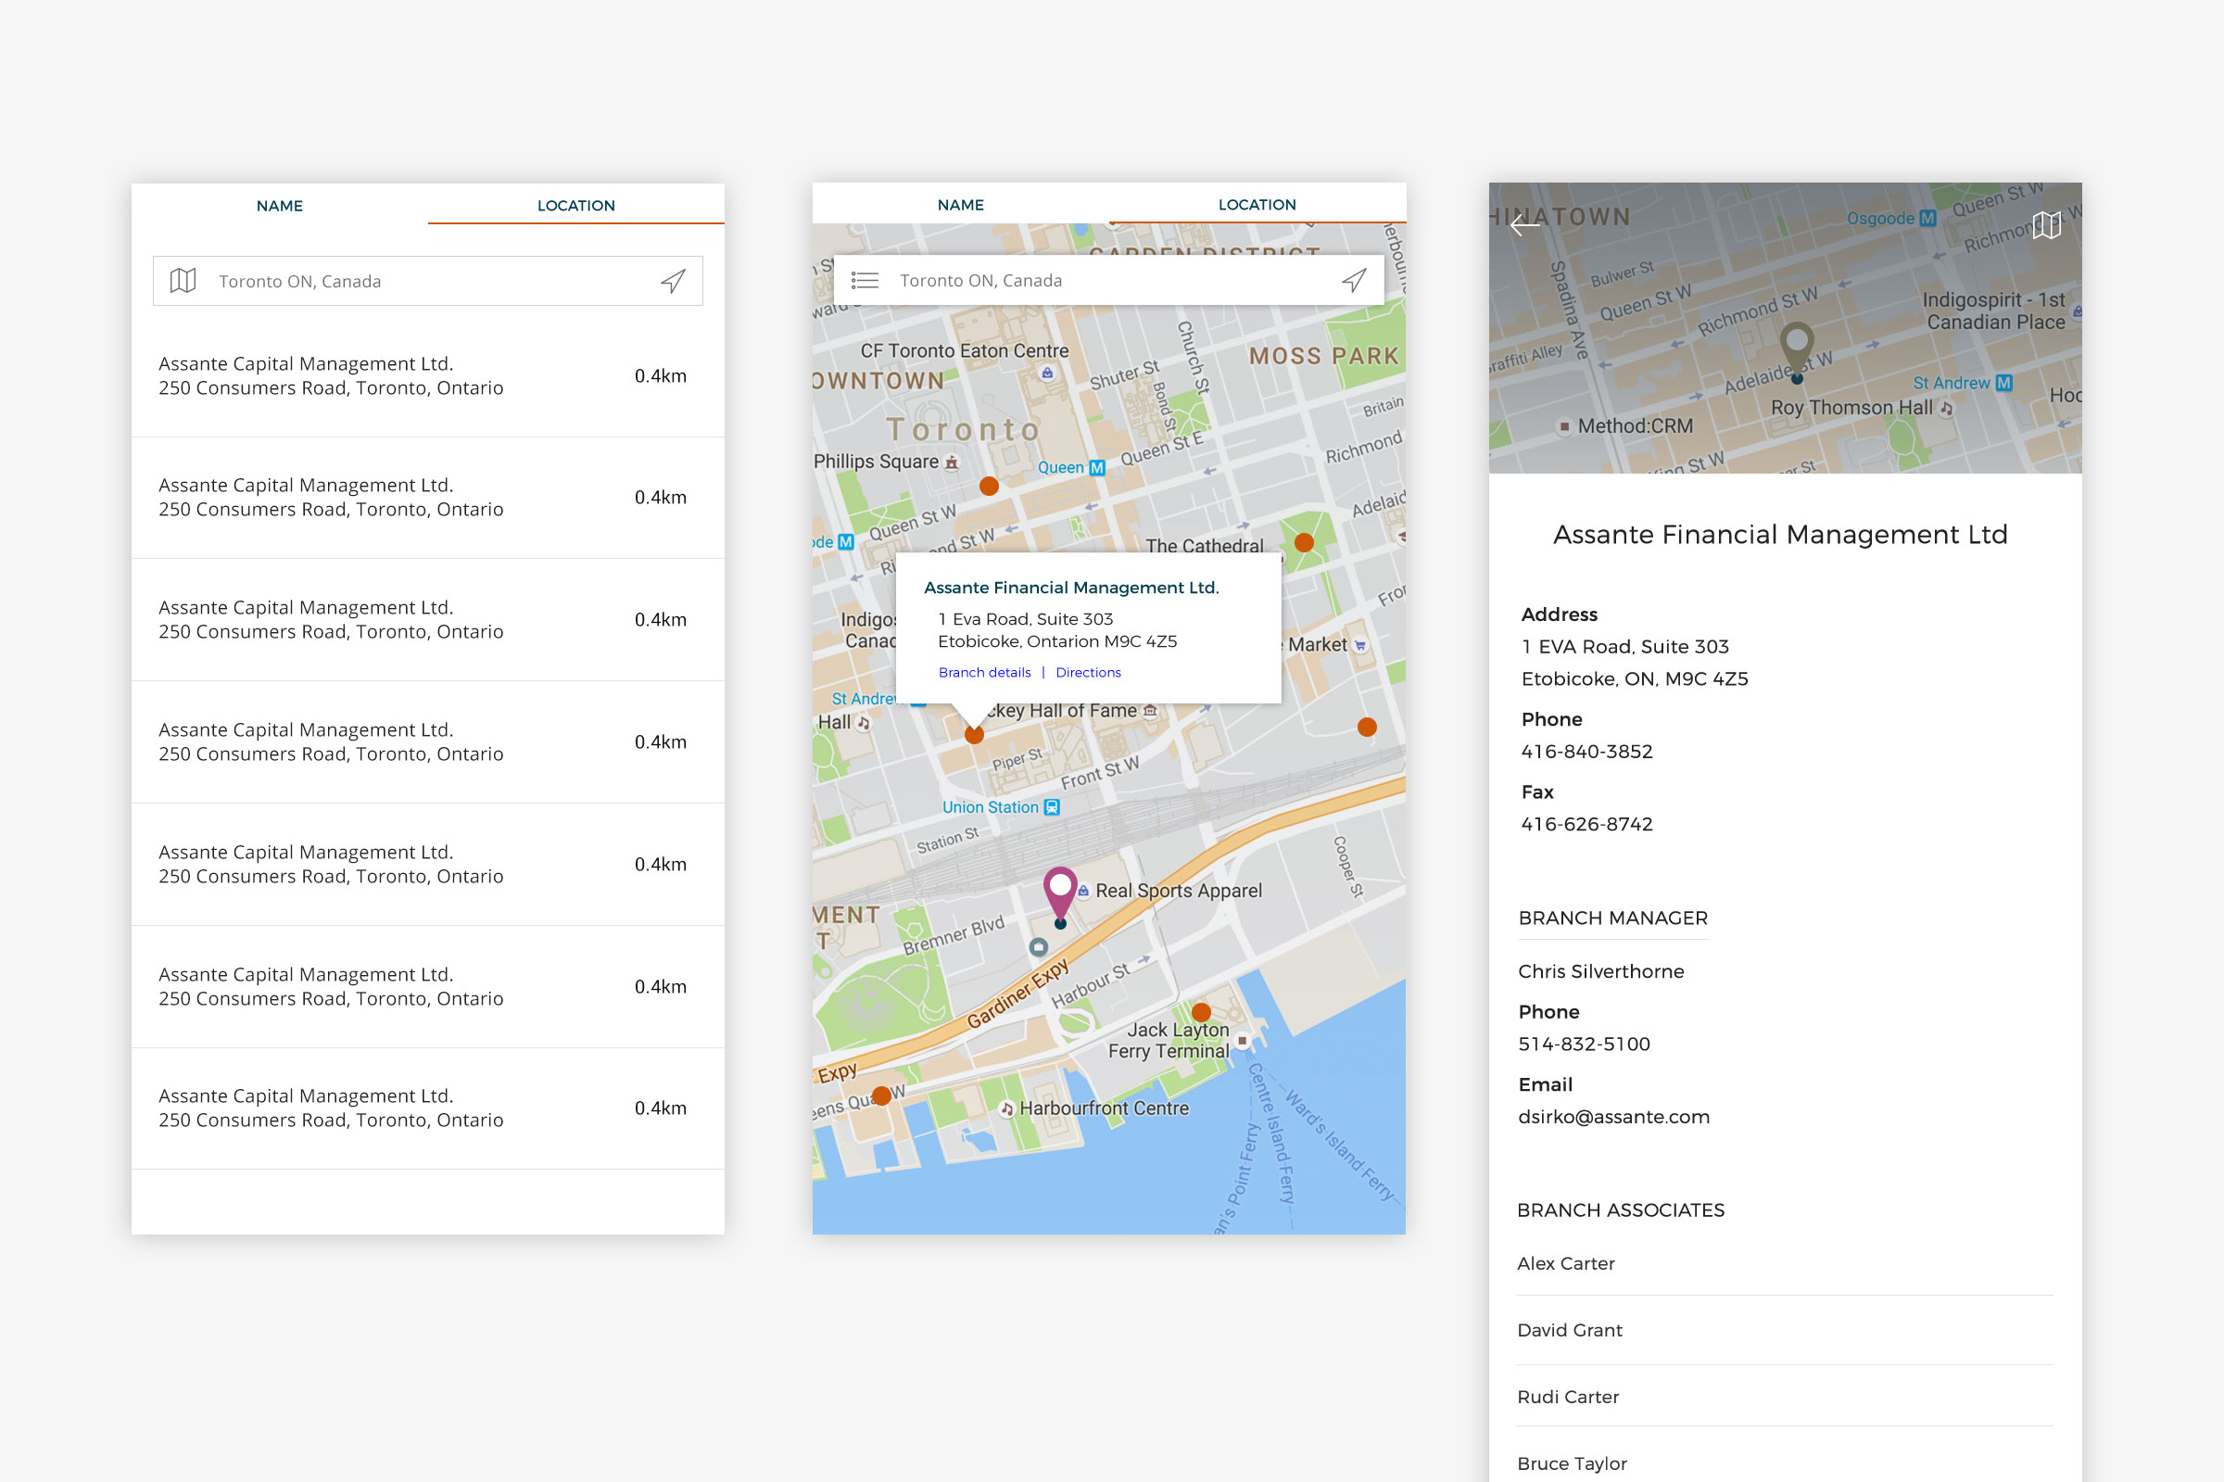The width and height of the screenshot is (2224, 1482).
Task: Open associate Rudi Carter
Action: coord(1567,1397)
